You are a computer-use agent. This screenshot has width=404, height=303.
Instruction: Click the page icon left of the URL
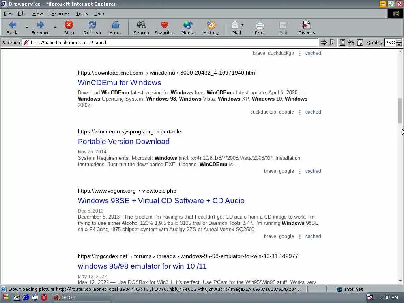tap(26, 43)
